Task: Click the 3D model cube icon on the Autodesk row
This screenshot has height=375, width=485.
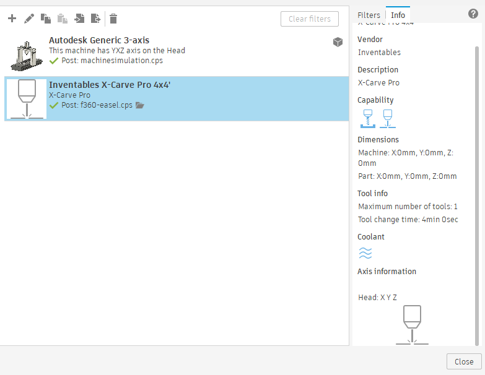Action: tap(338, 42)
